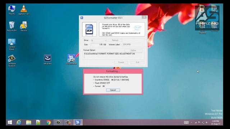Click the "Format ON" status line
The height and width of the screenshot is (129, 230).
(x=99, y=86)
